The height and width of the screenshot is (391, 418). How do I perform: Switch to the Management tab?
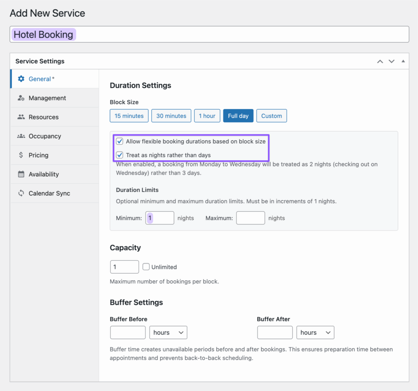tap(48, 98)
